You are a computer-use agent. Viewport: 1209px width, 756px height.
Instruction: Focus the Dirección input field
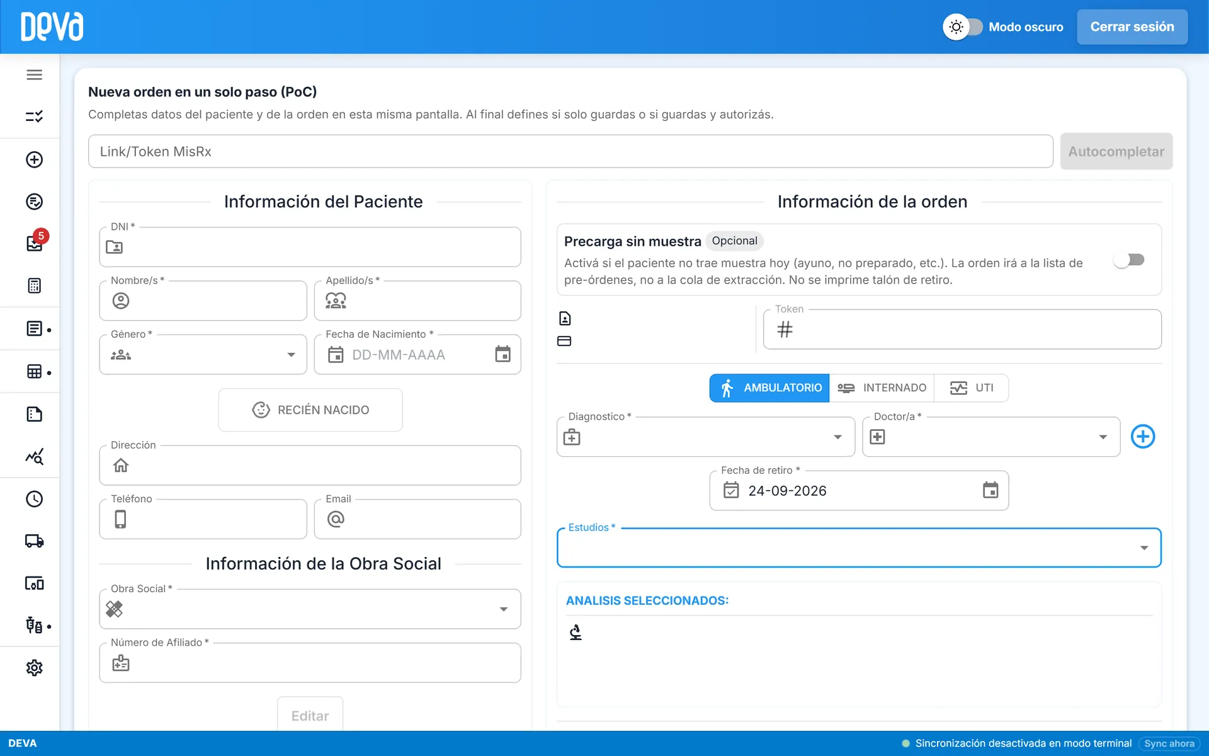pyautogui.click(x=310, y=465)
